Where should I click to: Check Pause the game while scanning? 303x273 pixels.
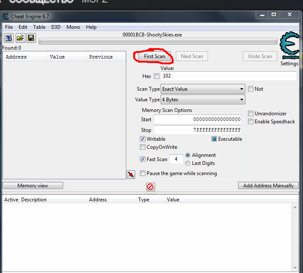coord(143,173)
